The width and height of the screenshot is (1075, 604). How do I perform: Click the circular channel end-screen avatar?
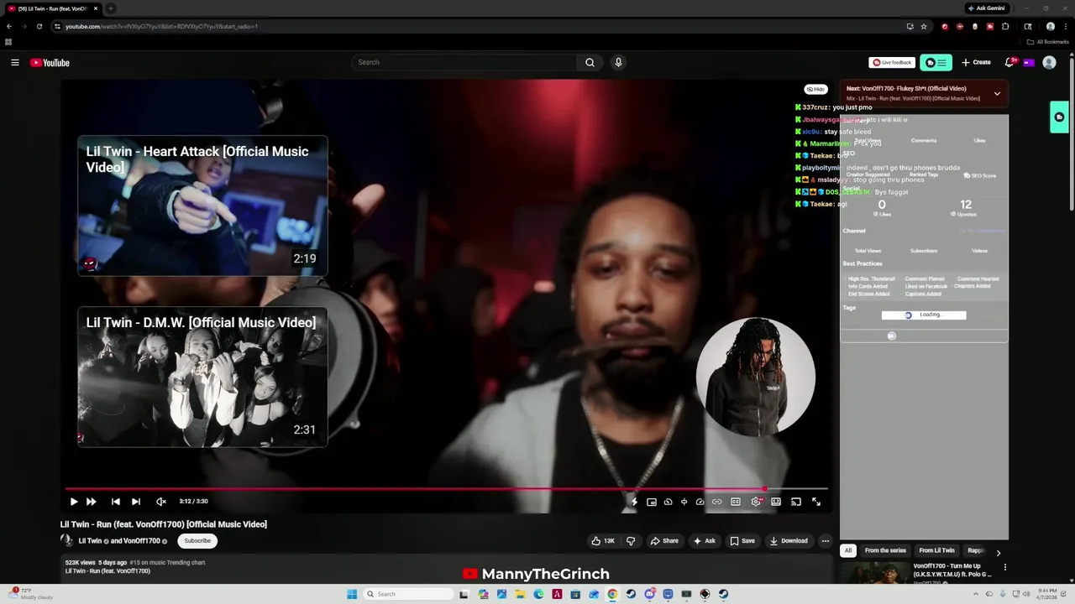756,377
